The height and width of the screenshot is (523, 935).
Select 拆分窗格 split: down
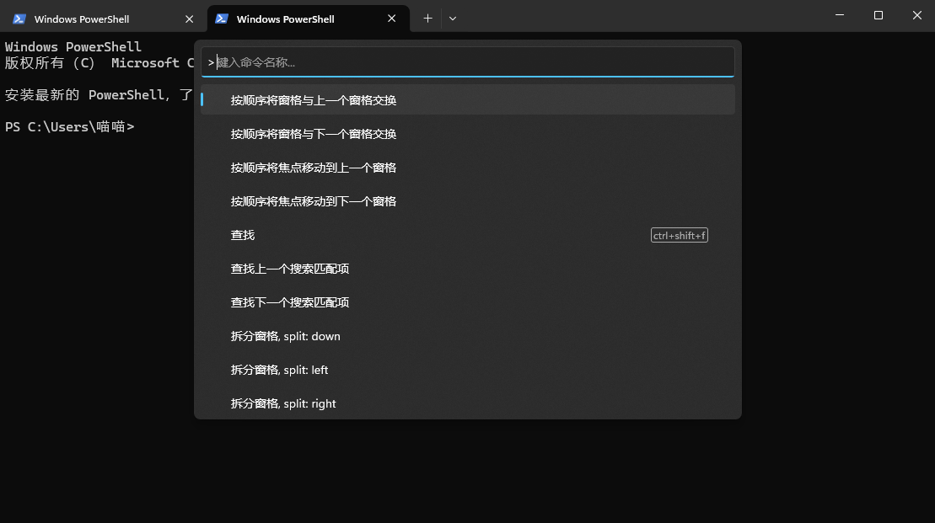[x=286, y=336]
